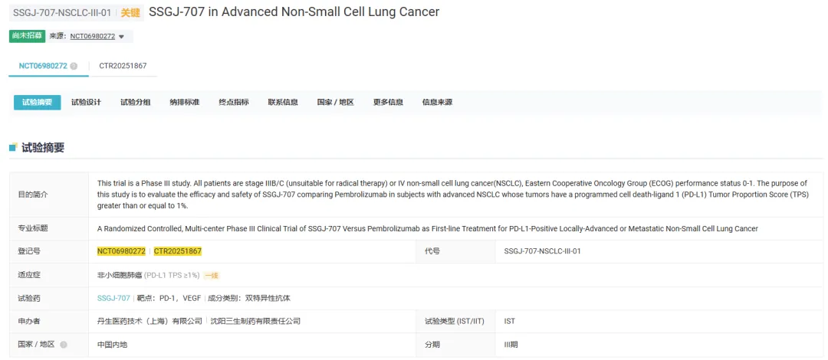Navigate to the 终点指标 section
This screenshot has width=828, height=360.
(x=234, y=103)
